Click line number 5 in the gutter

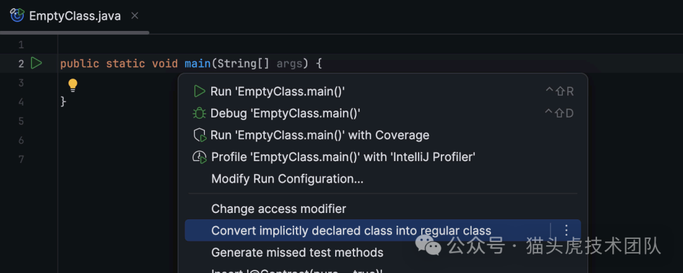(x=21, y=121)
